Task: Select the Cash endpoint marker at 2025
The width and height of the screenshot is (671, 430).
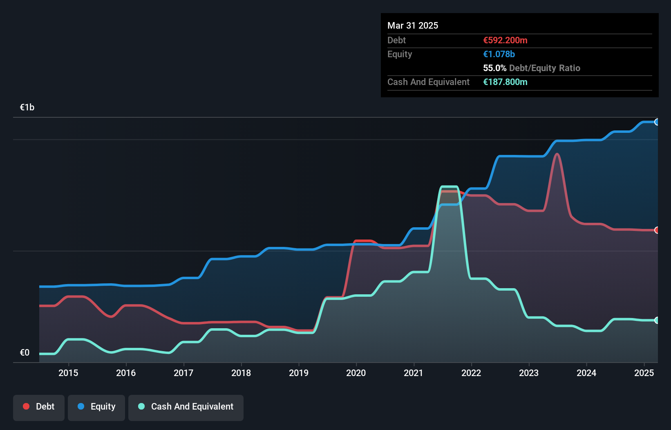Action: [657, 320]
